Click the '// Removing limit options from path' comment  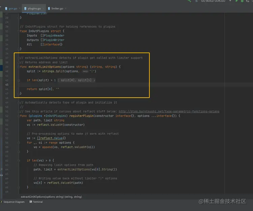[x=63, y=165]
